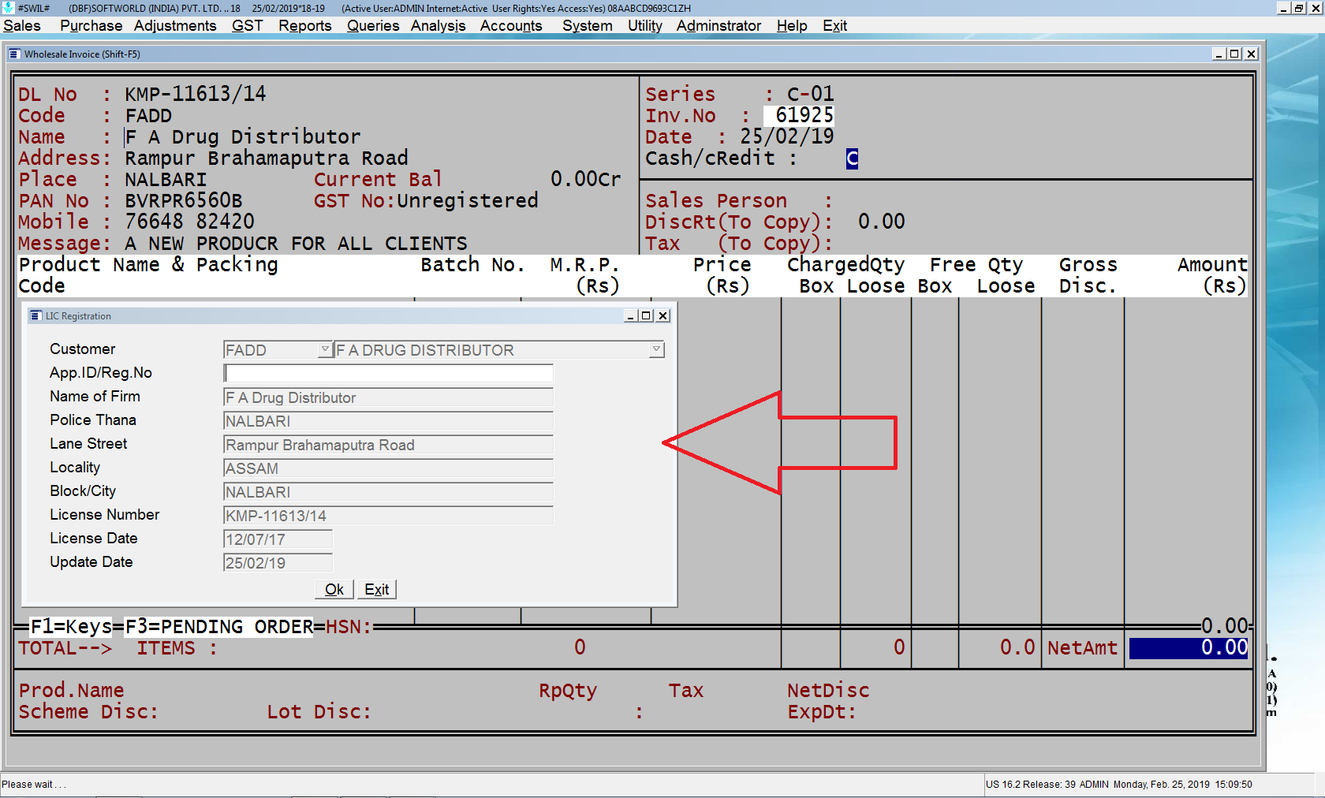1325x798 pixels.
Task: Click the NetAmt value field
Action: pyautogui.click(x=1189, y=648)
